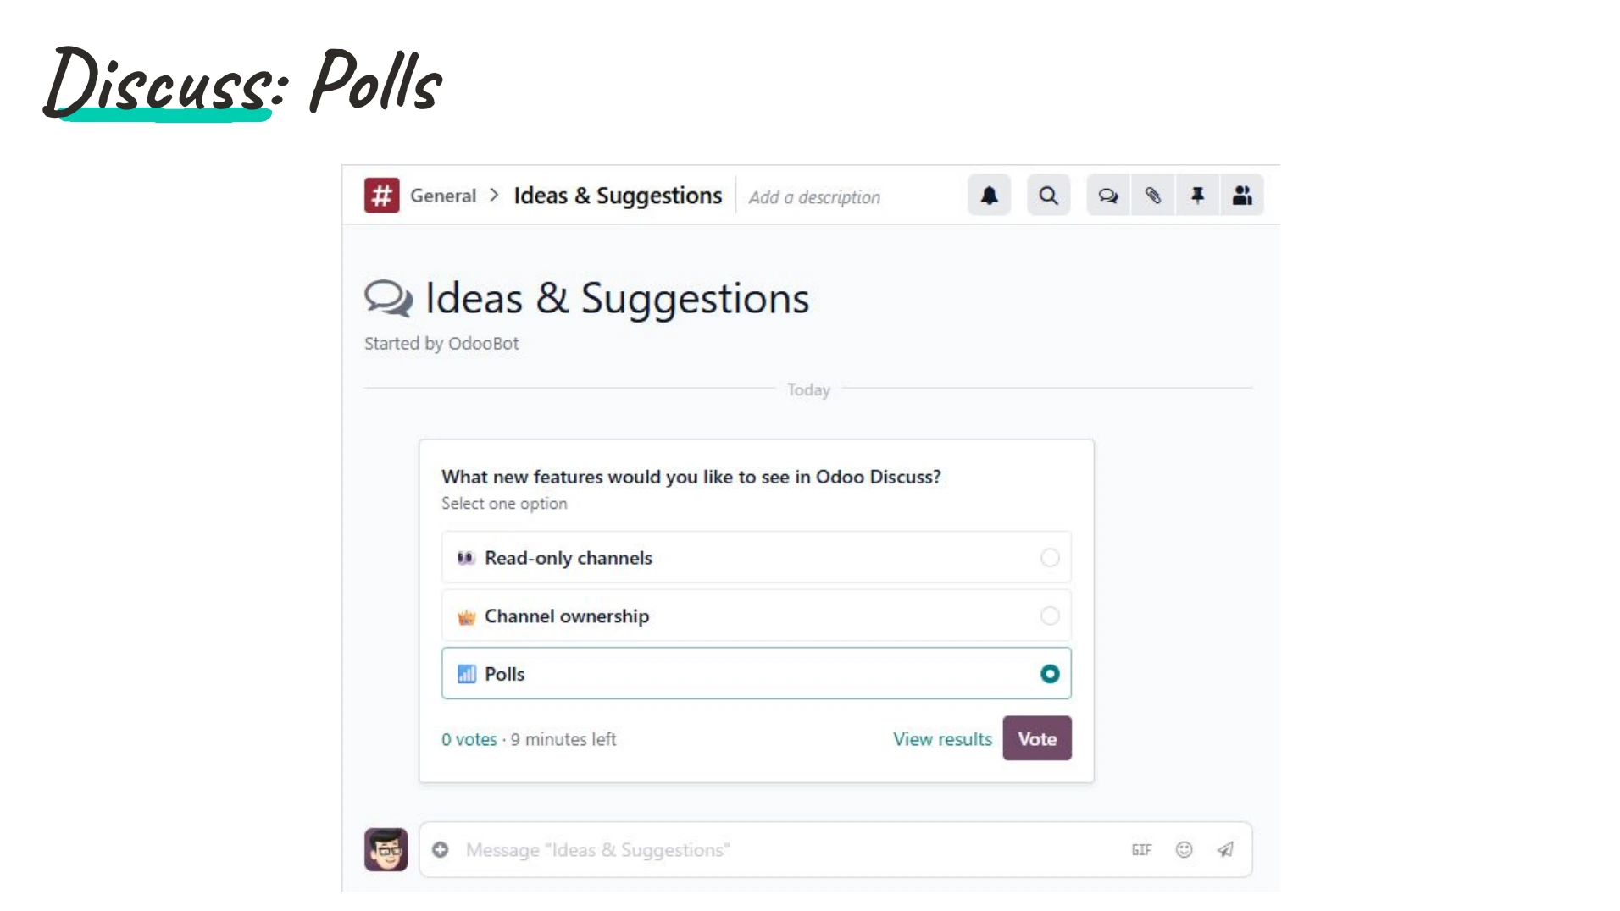Click the 0 votes counter link
The height and width of the screenshot is (911, 1620).
(468, 738)
